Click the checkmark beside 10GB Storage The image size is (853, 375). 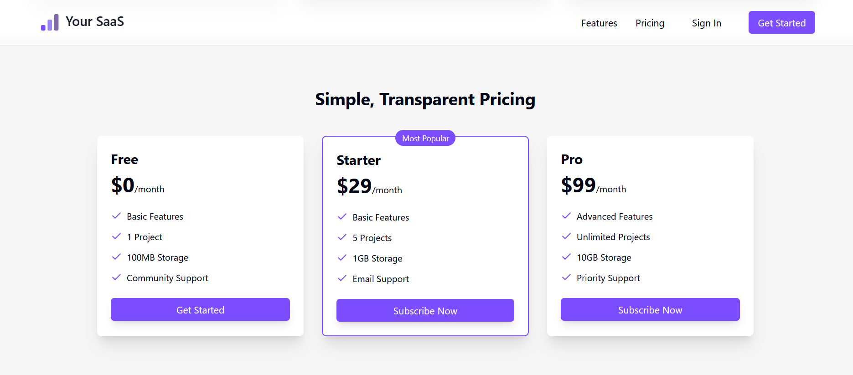[567, 257]
